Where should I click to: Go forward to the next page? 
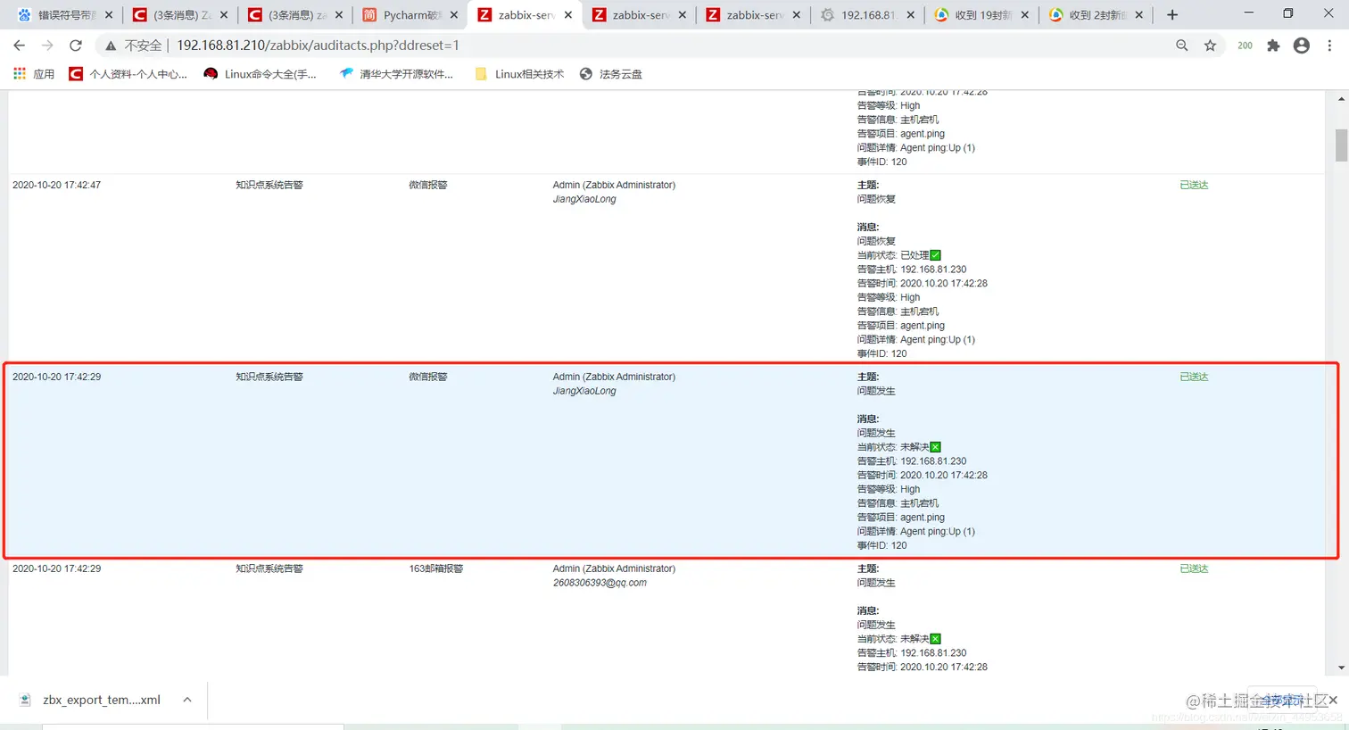coord(47,46)
